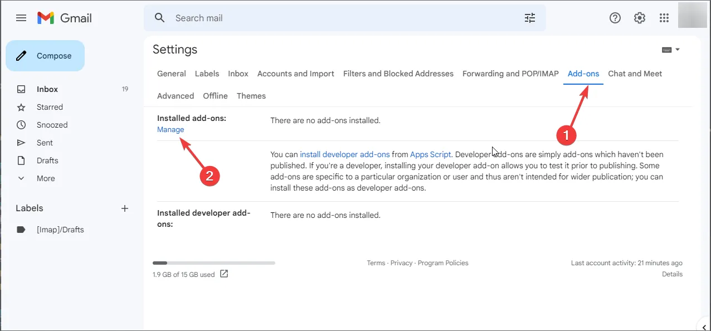
Task: Click the search options filter icon
Action: [x=529, y=18]
